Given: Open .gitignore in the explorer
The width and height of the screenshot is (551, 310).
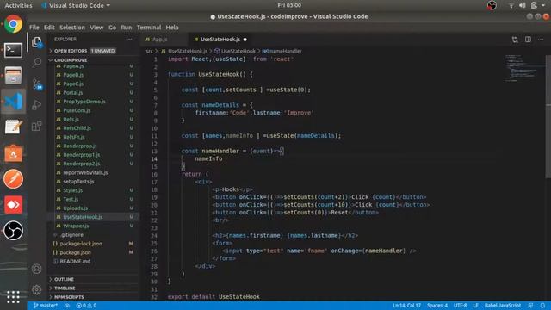Looking at the screenshot, I should pos(71,235).
